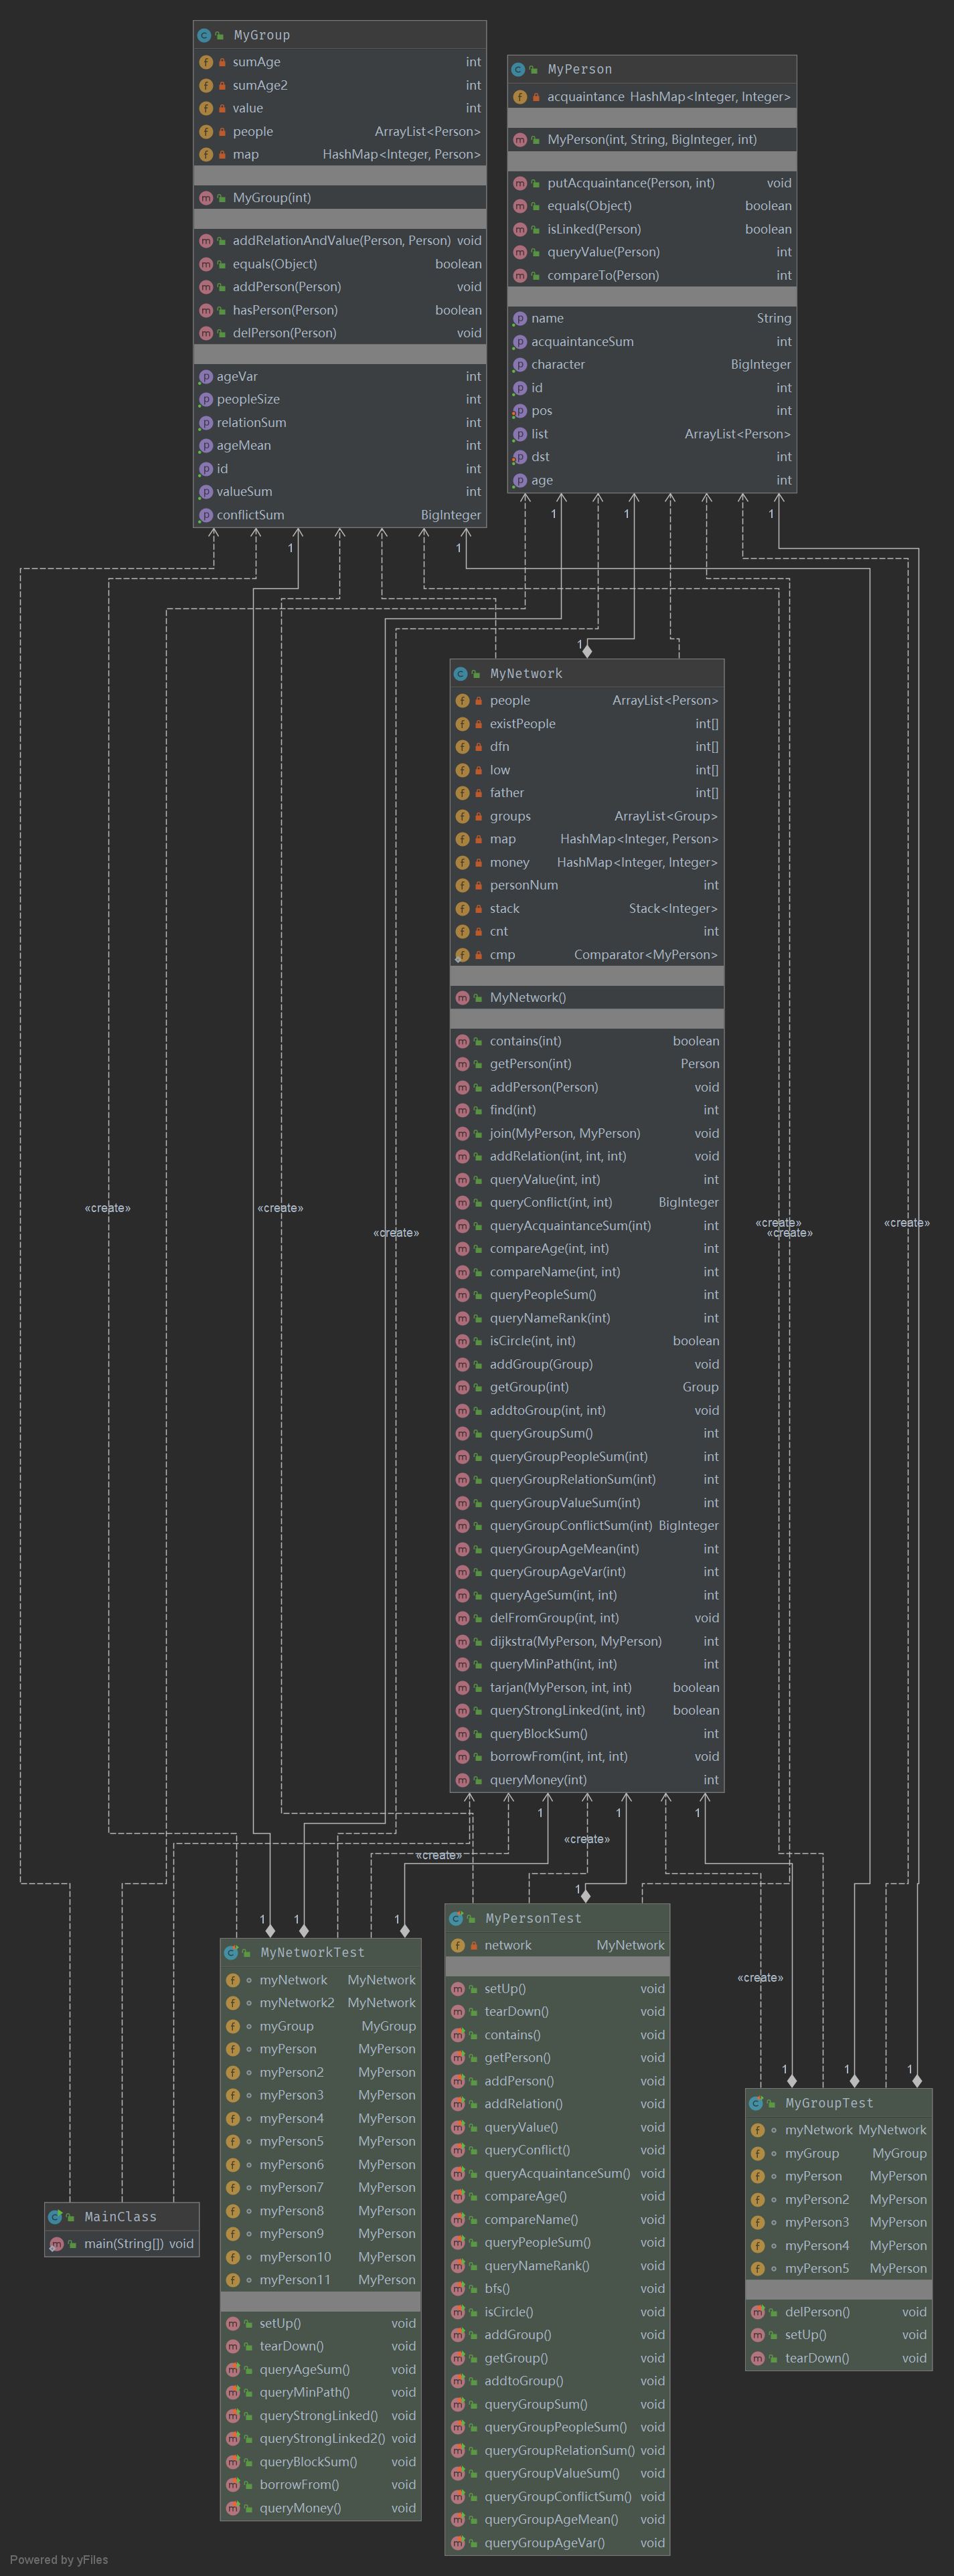This screenshot has height=2576, width=954.
Task: Click the property icon beside acquaintanceSum
Action: (x=520, y=342)
